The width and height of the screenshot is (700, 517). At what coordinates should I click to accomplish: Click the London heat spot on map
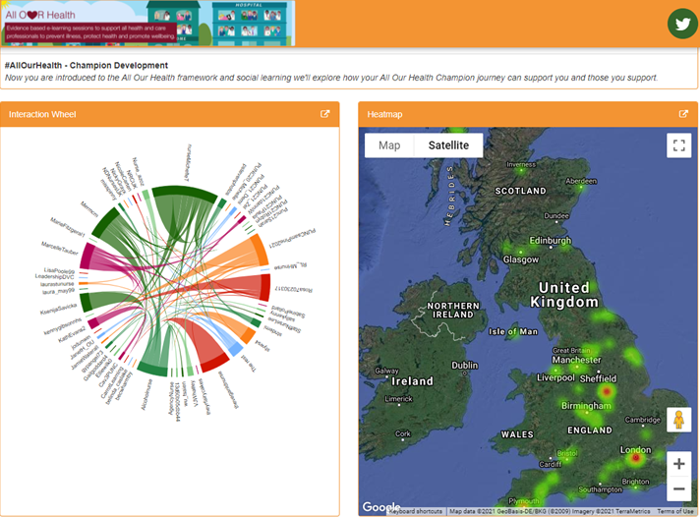[636, 458]
